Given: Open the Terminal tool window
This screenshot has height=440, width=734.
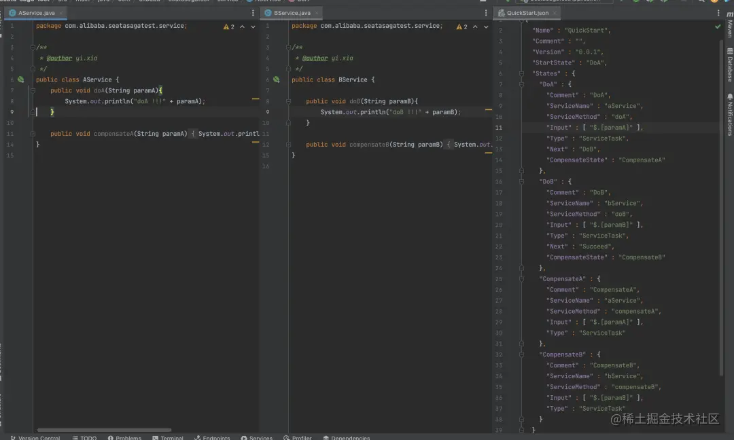Looking at the screenshot, I should (x=168, y=438).
